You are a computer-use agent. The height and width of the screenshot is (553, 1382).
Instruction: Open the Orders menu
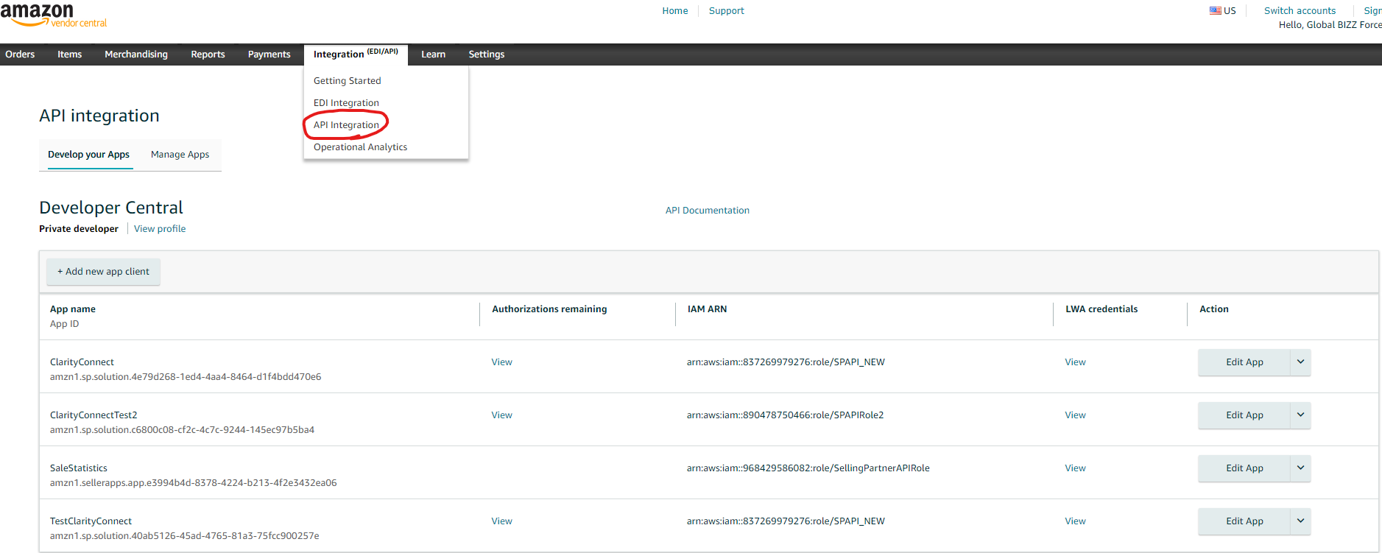click(x=20, y=54)
